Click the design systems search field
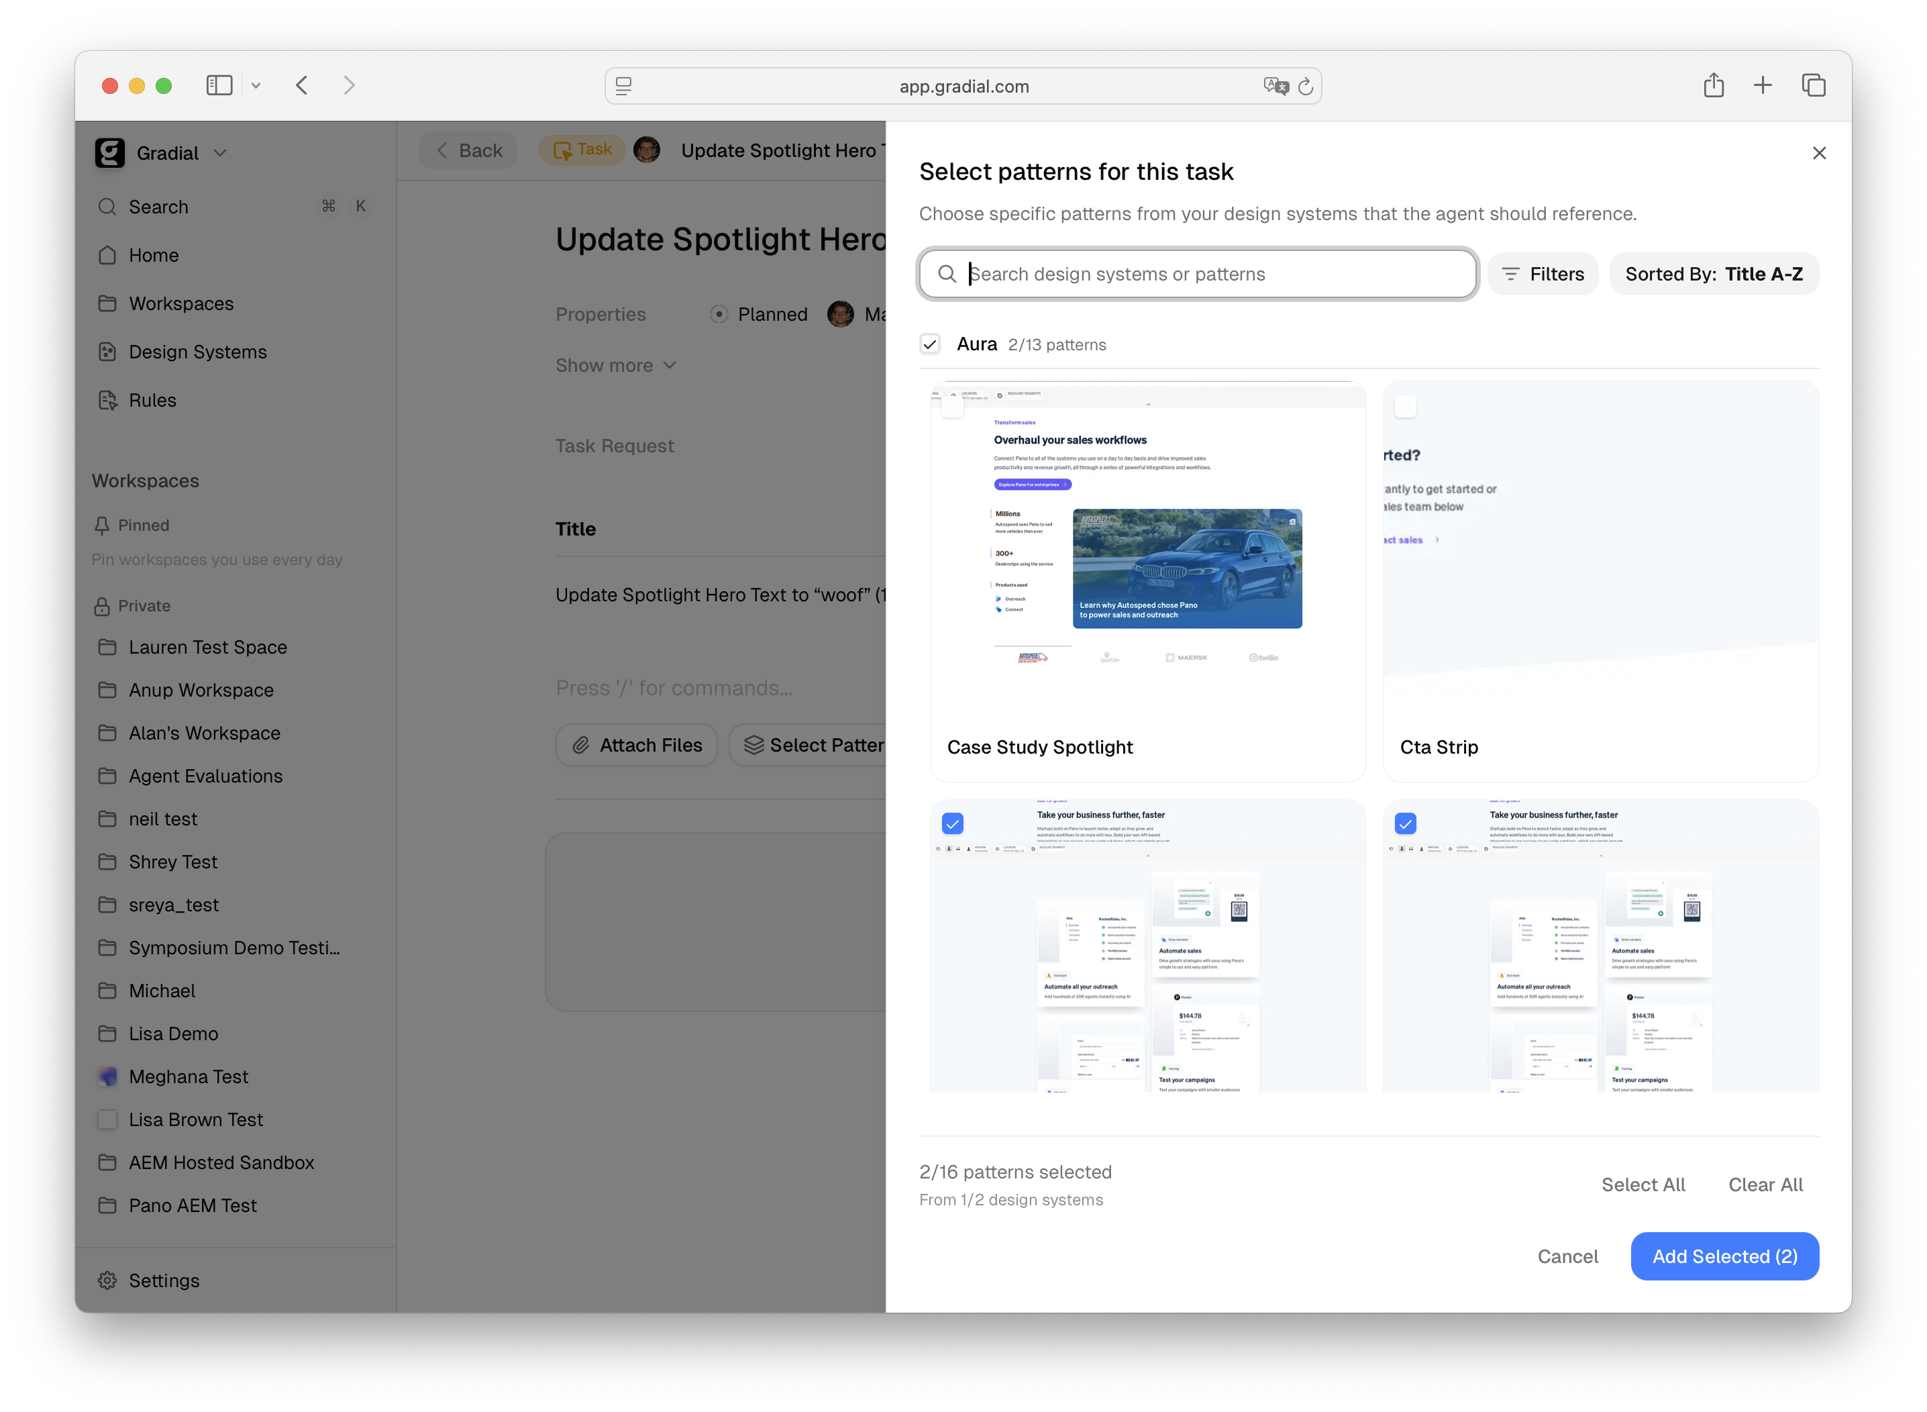 pos(1196,274)
